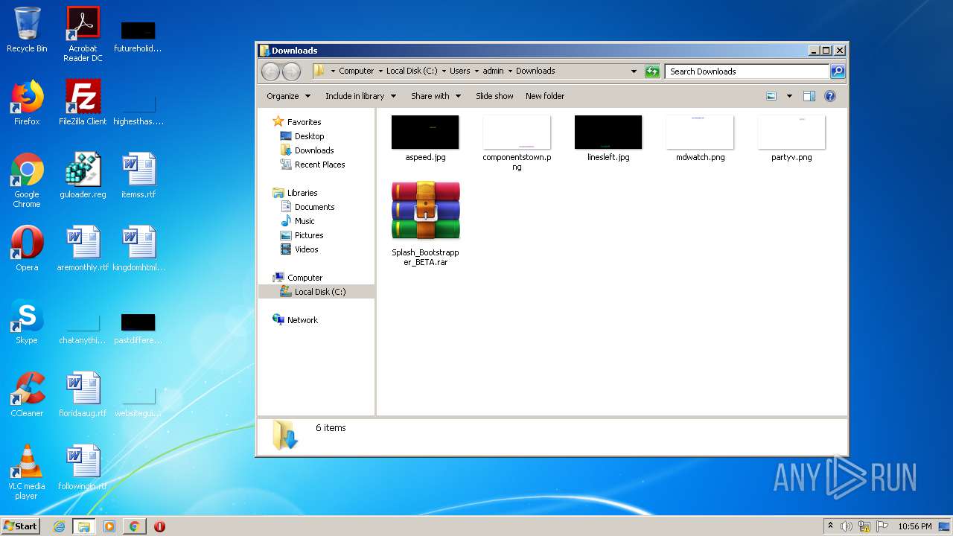The width and height of the screenshot is (953, 536).
Task: Click the Search Downloads input field
Action: [x=747, y=71]
